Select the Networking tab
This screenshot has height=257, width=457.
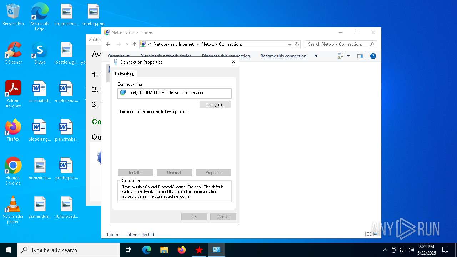point(125,74)
